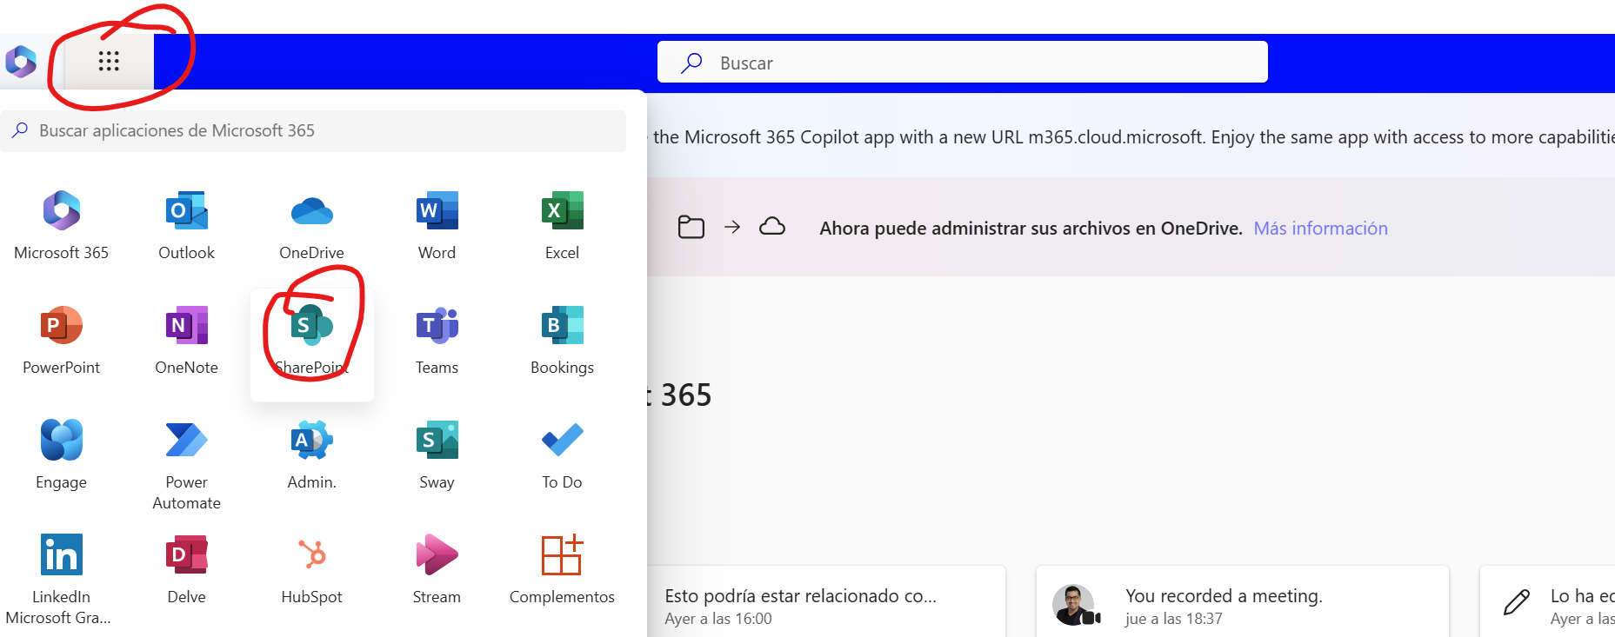This screenshot has height=637, width=1615.
Task: Open the app launcher waffle icon
Action: click(x=109, y=61)
